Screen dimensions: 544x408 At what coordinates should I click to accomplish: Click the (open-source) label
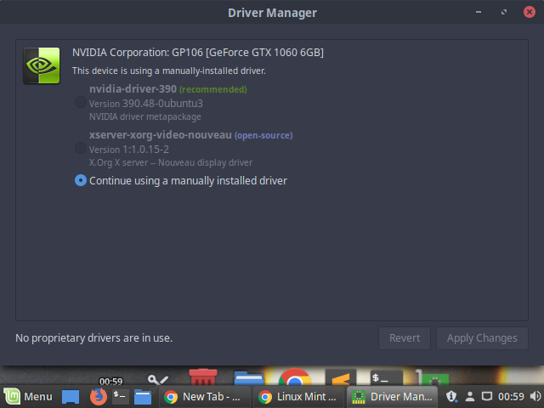(x=263, y=135)
